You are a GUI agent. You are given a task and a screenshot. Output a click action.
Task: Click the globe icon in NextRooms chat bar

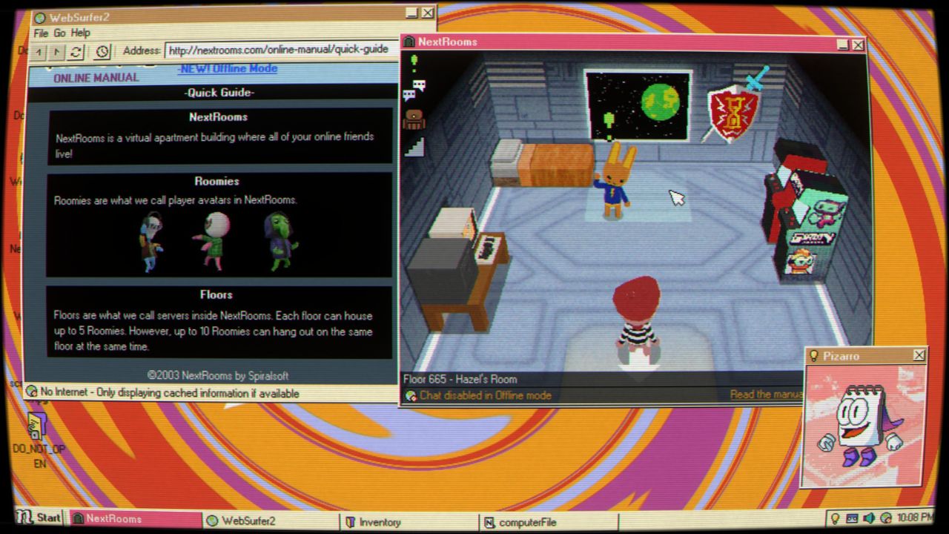pyautogui.click(x=410, y=396)
